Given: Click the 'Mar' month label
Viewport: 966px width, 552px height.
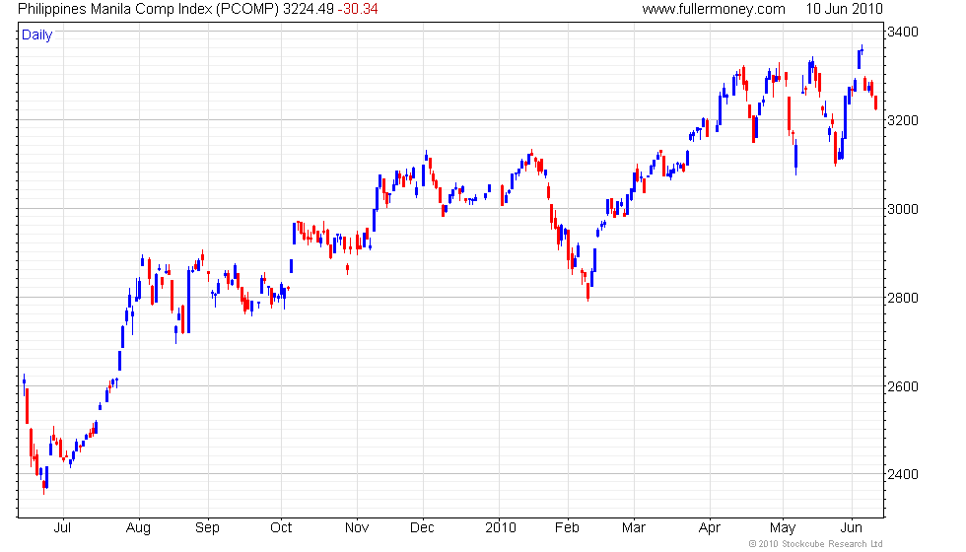Looking at the screenshot, I should (633, 528).
